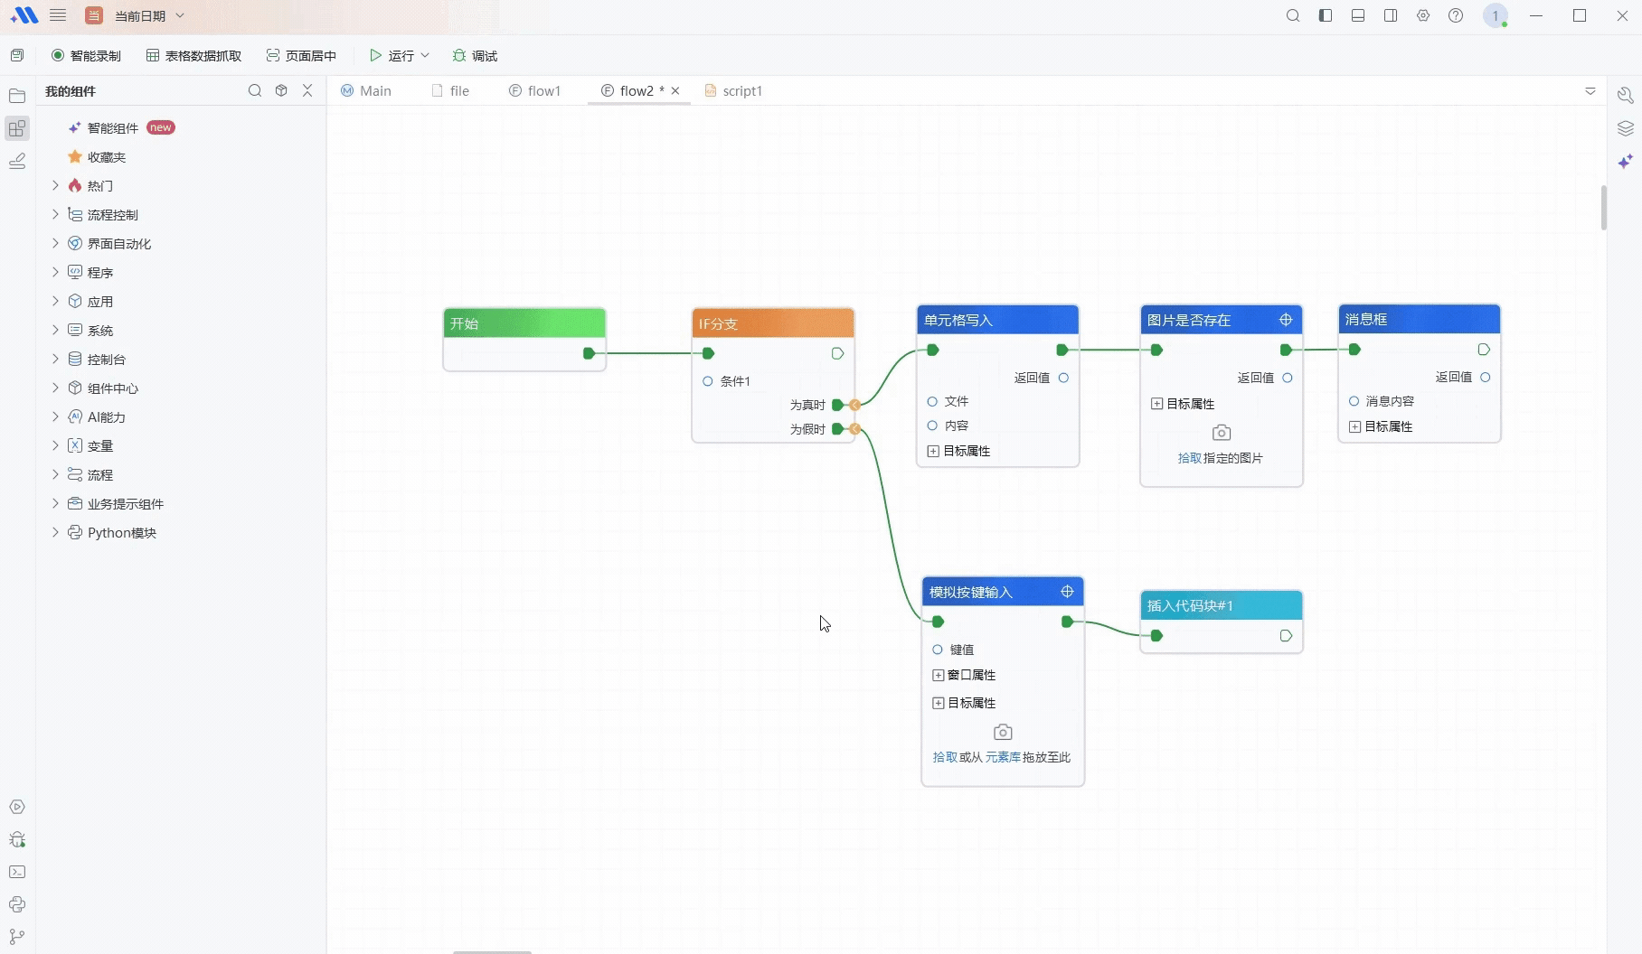Screen dimensions: 1642x954
Task: Switch to the script1 tab
Action: (733, 91)
